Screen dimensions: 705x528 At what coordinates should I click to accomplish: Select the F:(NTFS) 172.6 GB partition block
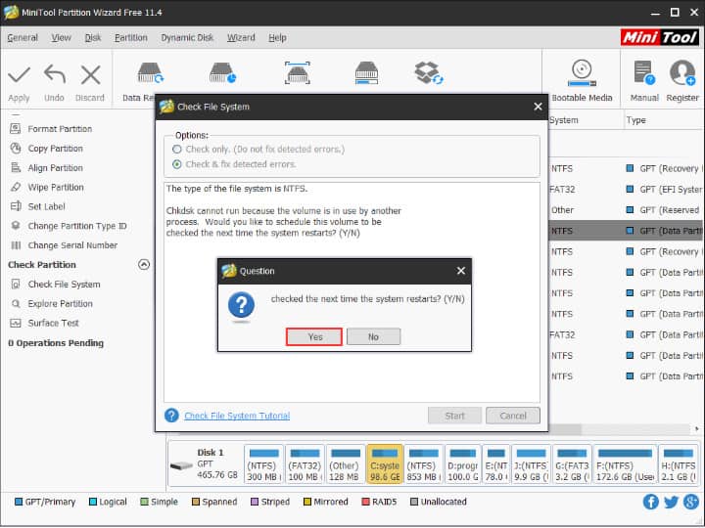[625, 464]
